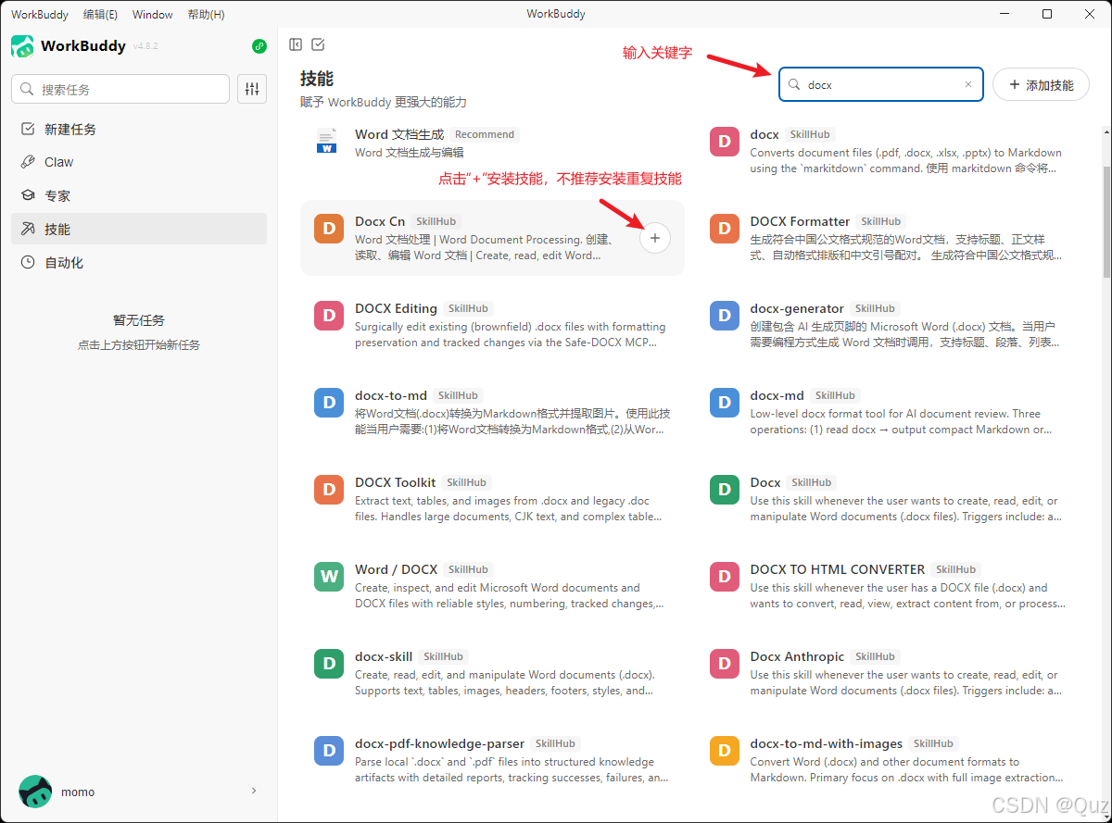
Task: Open the Word / DOCX skill title
Action: 396,569
